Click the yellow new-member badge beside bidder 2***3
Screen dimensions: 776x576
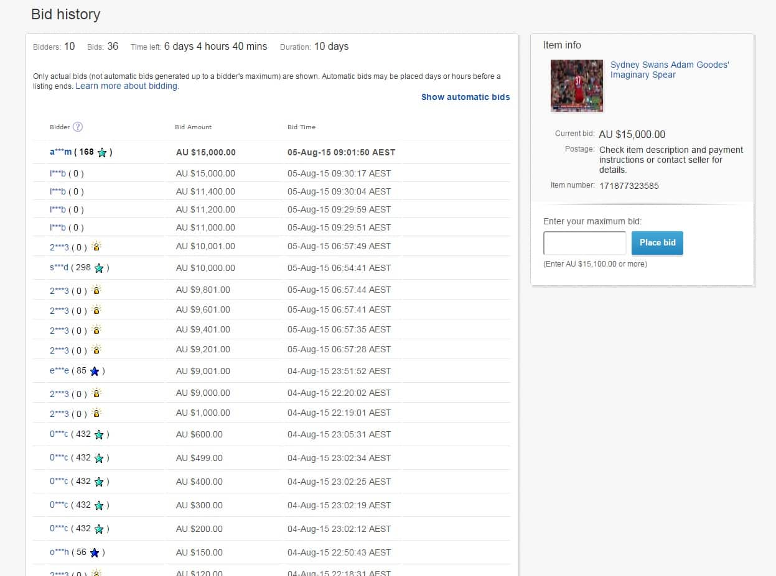coord(96,247)
